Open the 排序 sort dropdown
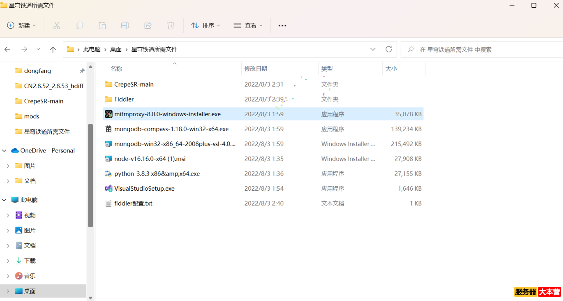Screen dimensions: 563x301 point(206,25)
